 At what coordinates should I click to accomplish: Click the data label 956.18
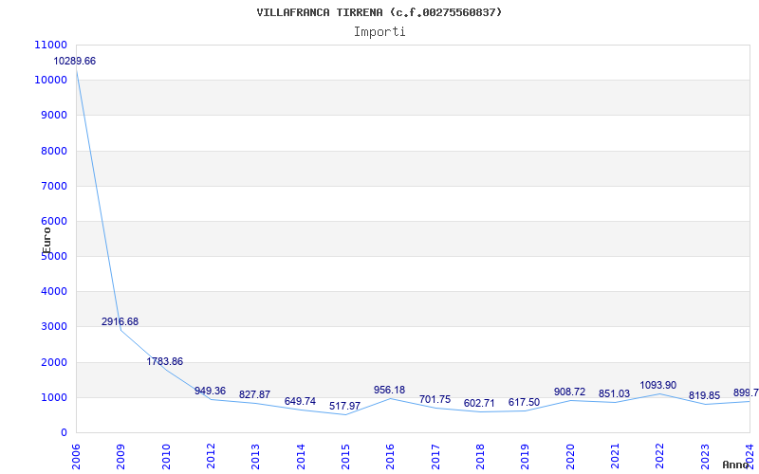pyautogui.click(x=389, y=390)
